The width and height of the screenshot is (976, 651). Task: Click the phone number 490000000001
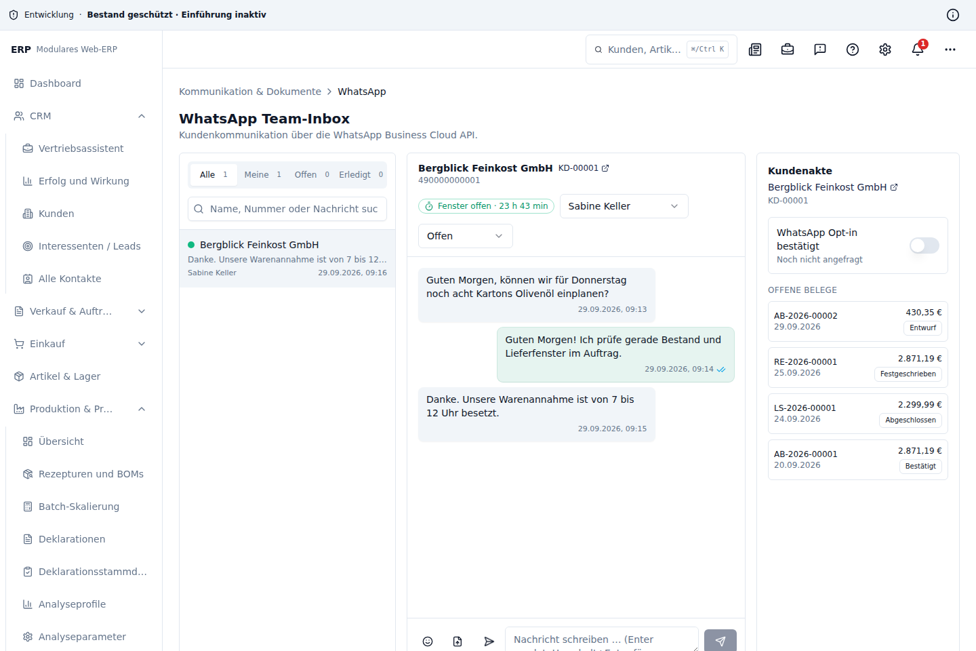click(x=449, y=180)
